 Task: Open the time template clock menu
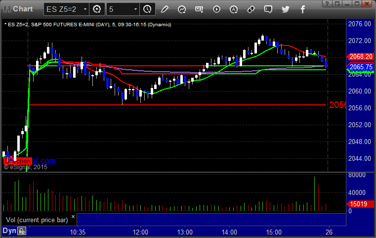click(147, 9)
